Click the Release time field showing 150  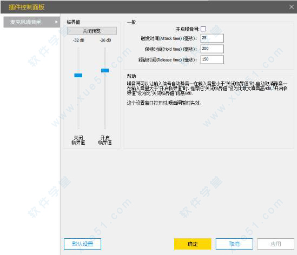coord(212,59)
